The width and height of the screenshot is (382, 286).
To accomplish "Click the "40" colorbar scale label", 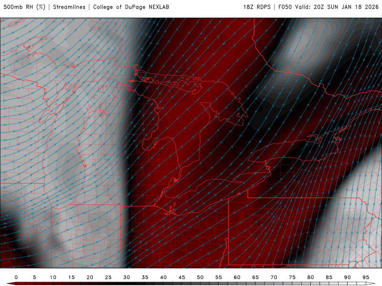I will [163, 277].
